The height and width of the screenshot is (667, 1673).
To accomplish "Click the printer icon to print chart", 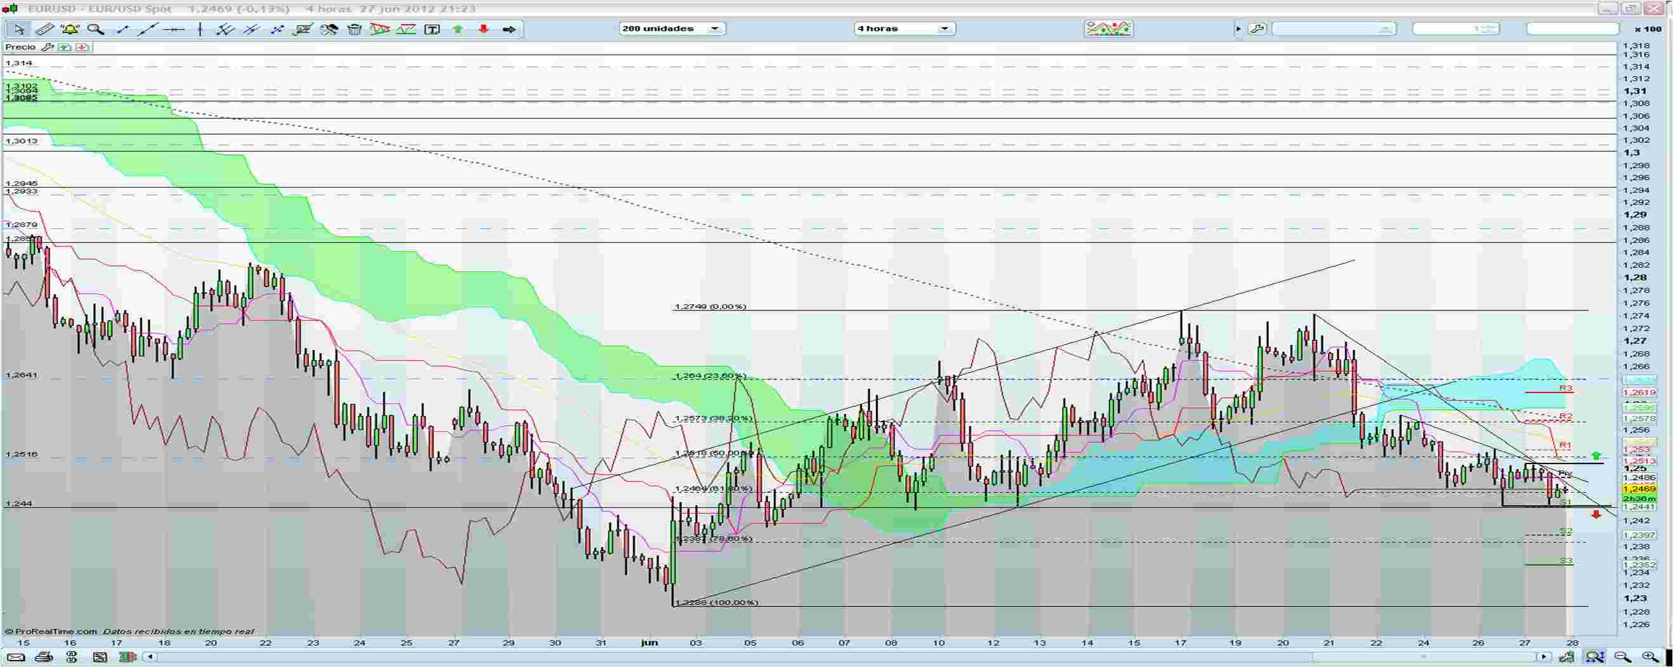I will coord(44,657).
